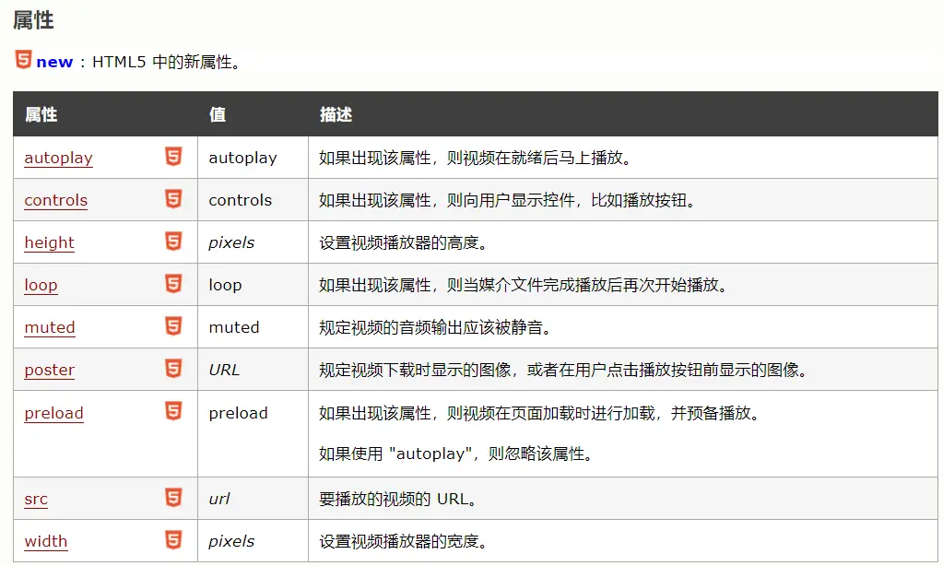Click the 描述 column header
Viewport: 943px width, 566px height.
[336, 114]
